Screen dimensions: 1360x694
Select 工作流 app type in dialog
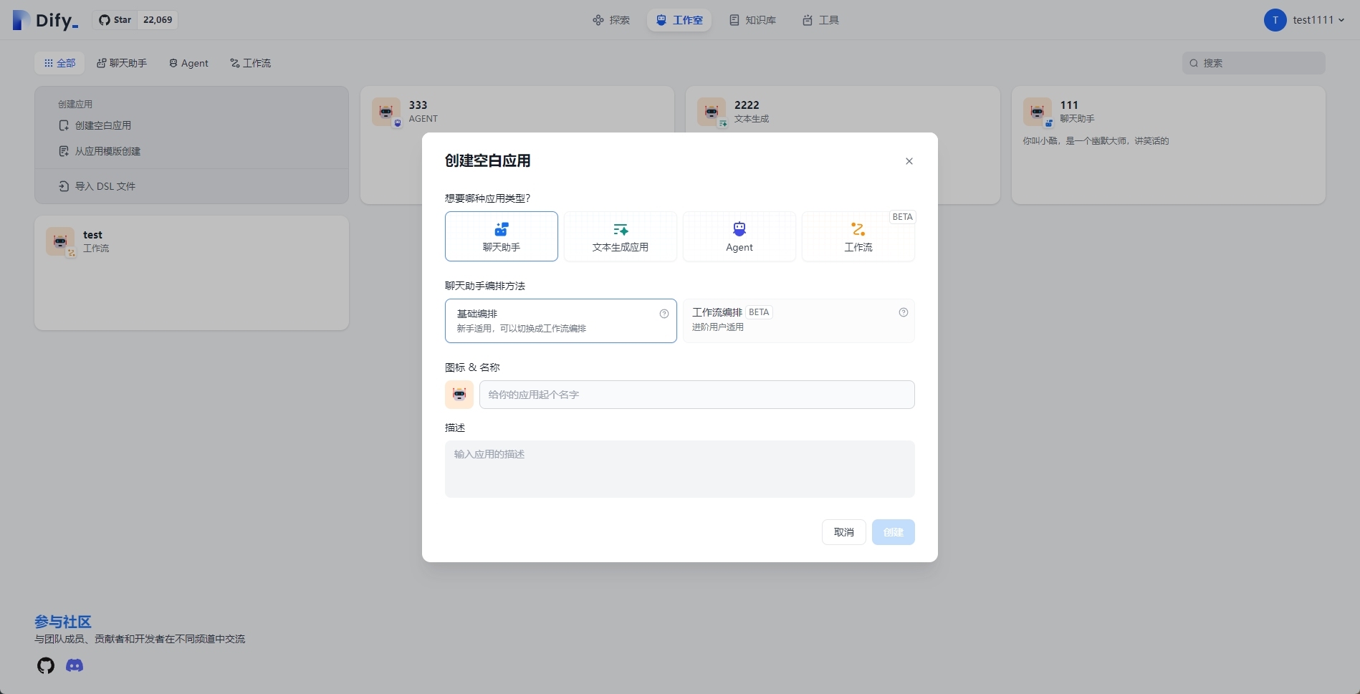pos(858,236)
